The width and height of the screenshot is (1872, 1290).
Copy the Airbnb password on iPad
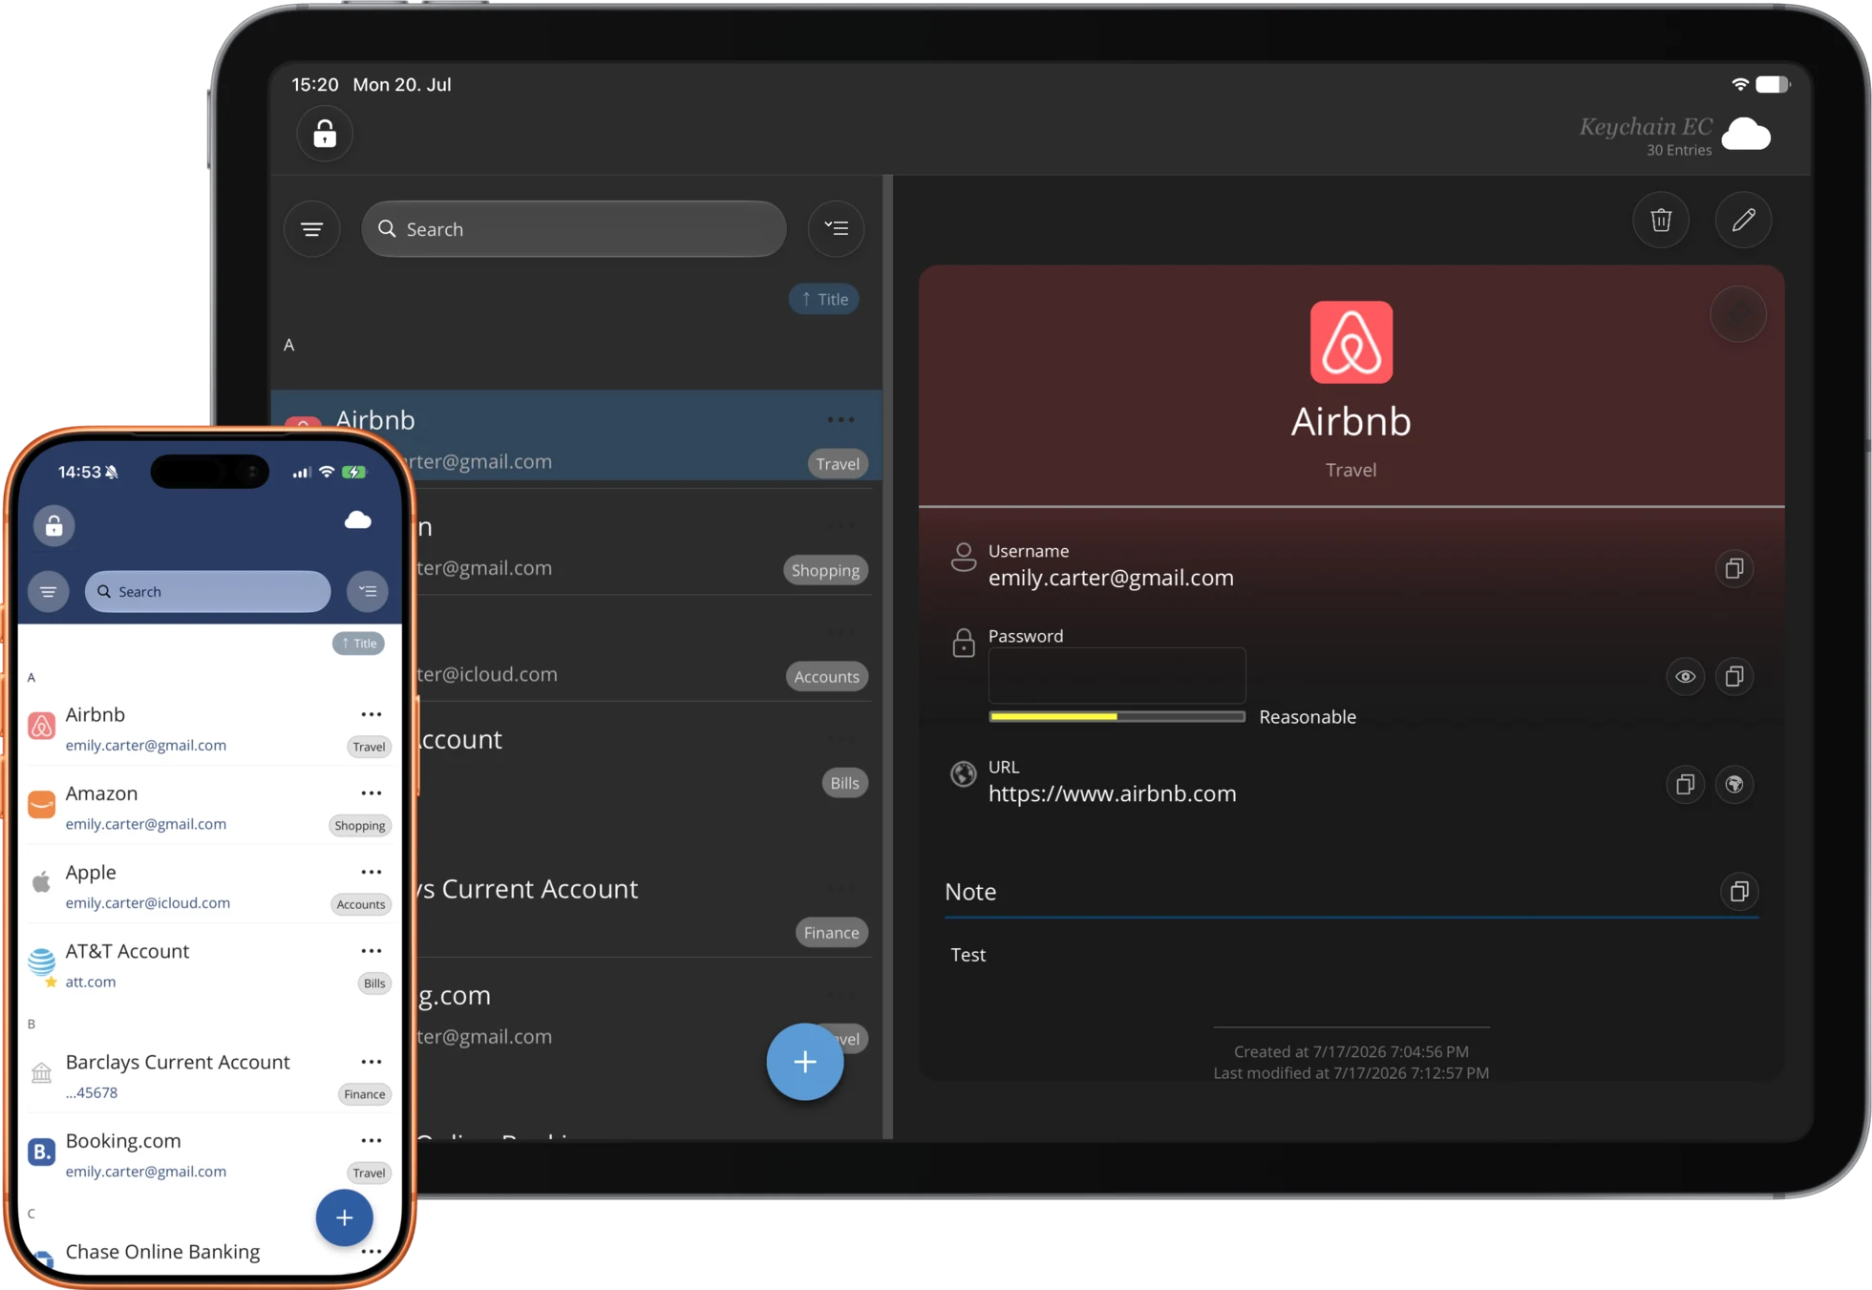point(1734,676)
